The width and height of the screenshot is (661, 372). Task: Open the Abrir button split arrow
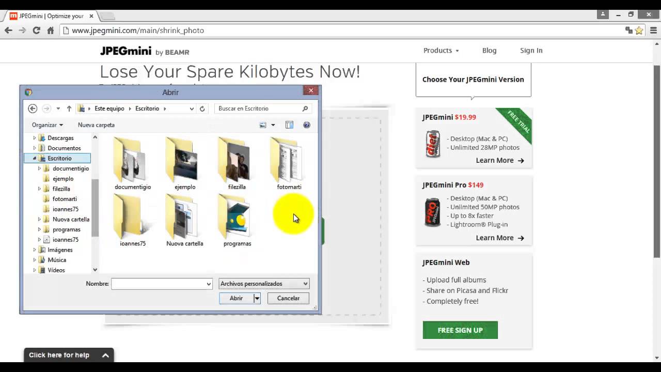click(x=257, y=298)
